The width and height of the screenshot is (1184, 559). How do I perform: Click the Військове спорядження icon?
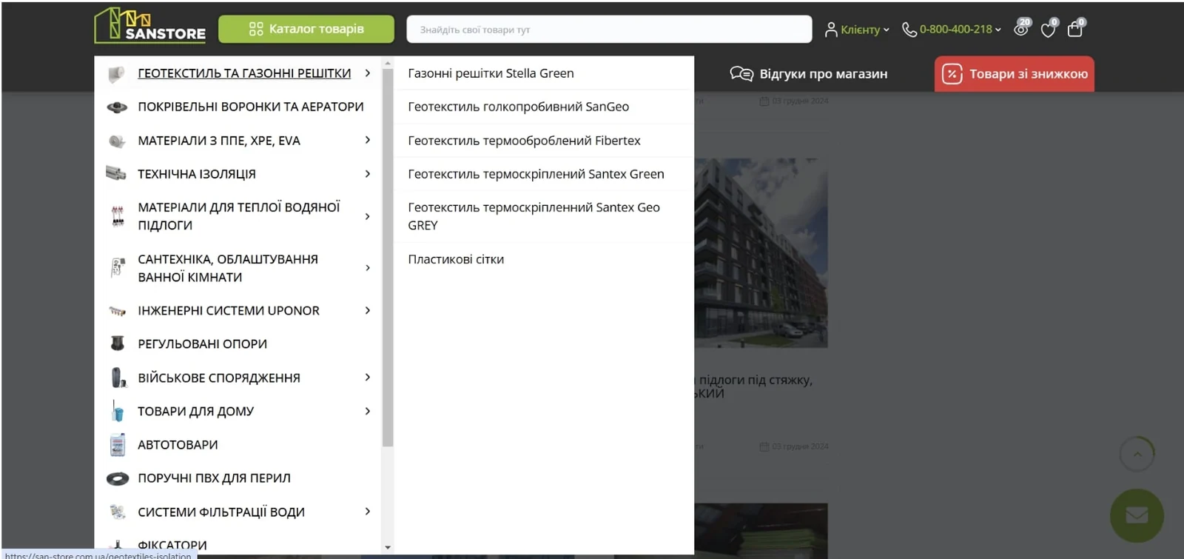click(118, 378)
